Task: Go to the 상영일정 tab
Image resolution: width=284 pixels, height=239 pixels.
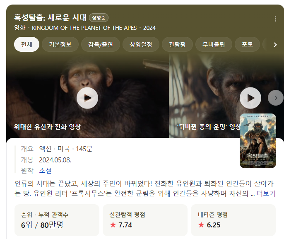Action: pos(141,44)
